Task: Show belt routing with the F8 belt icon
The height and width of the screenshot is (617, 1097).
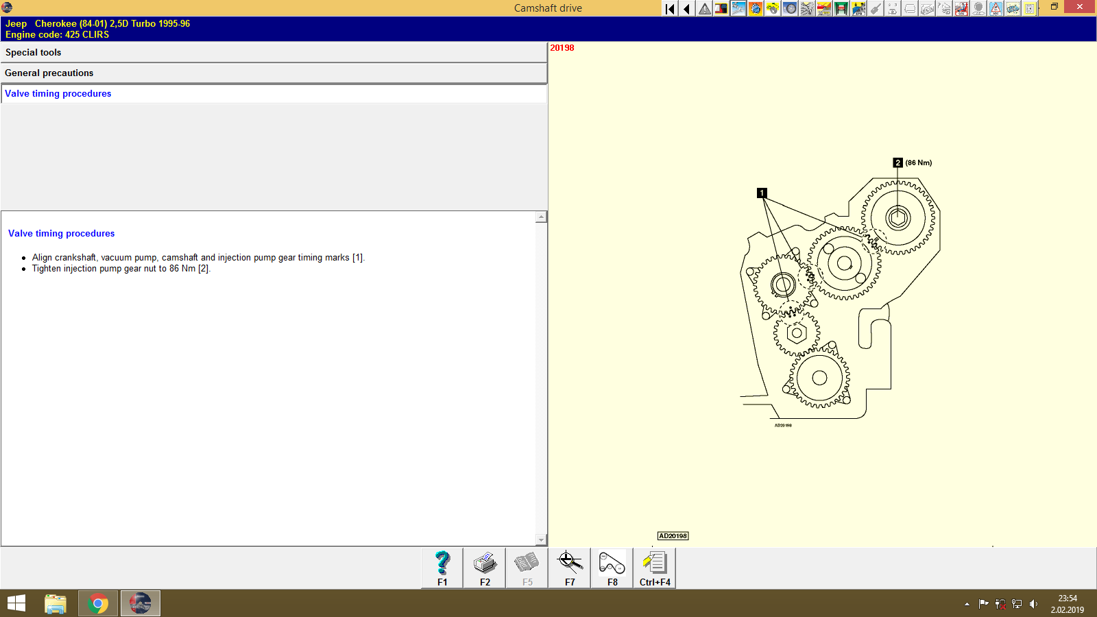Action: pos(610,568)
